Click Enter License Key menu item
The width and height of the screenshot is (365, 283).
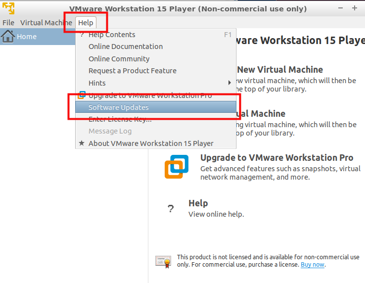(156, 119)
